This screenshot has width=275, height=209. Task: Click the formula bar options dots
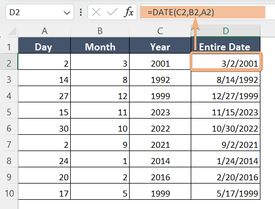81,12
